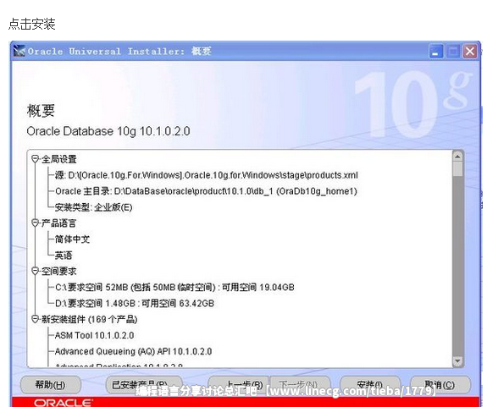Select the 简体中文 language row

click(72, 239)
